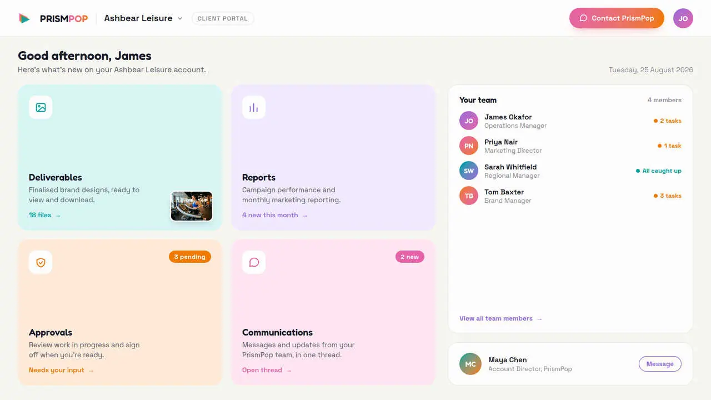Message Maya Chen via Message button
The height and width of the screenshot is (400, 711).
660,364
